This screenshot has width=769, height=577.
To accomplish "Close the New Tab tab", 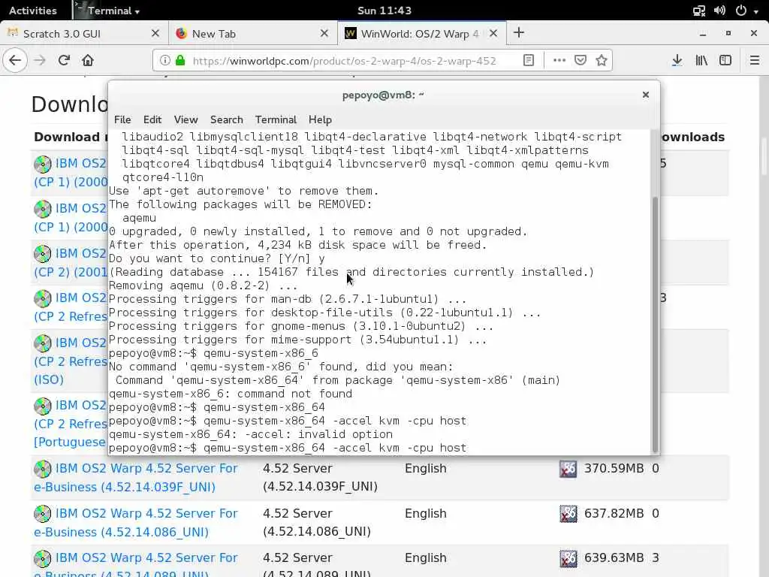I will click(324, 33).
